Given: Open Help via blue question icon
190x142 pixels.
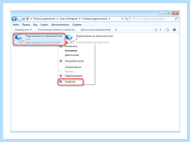Looking at the screenshot, I should coord(174,29).
